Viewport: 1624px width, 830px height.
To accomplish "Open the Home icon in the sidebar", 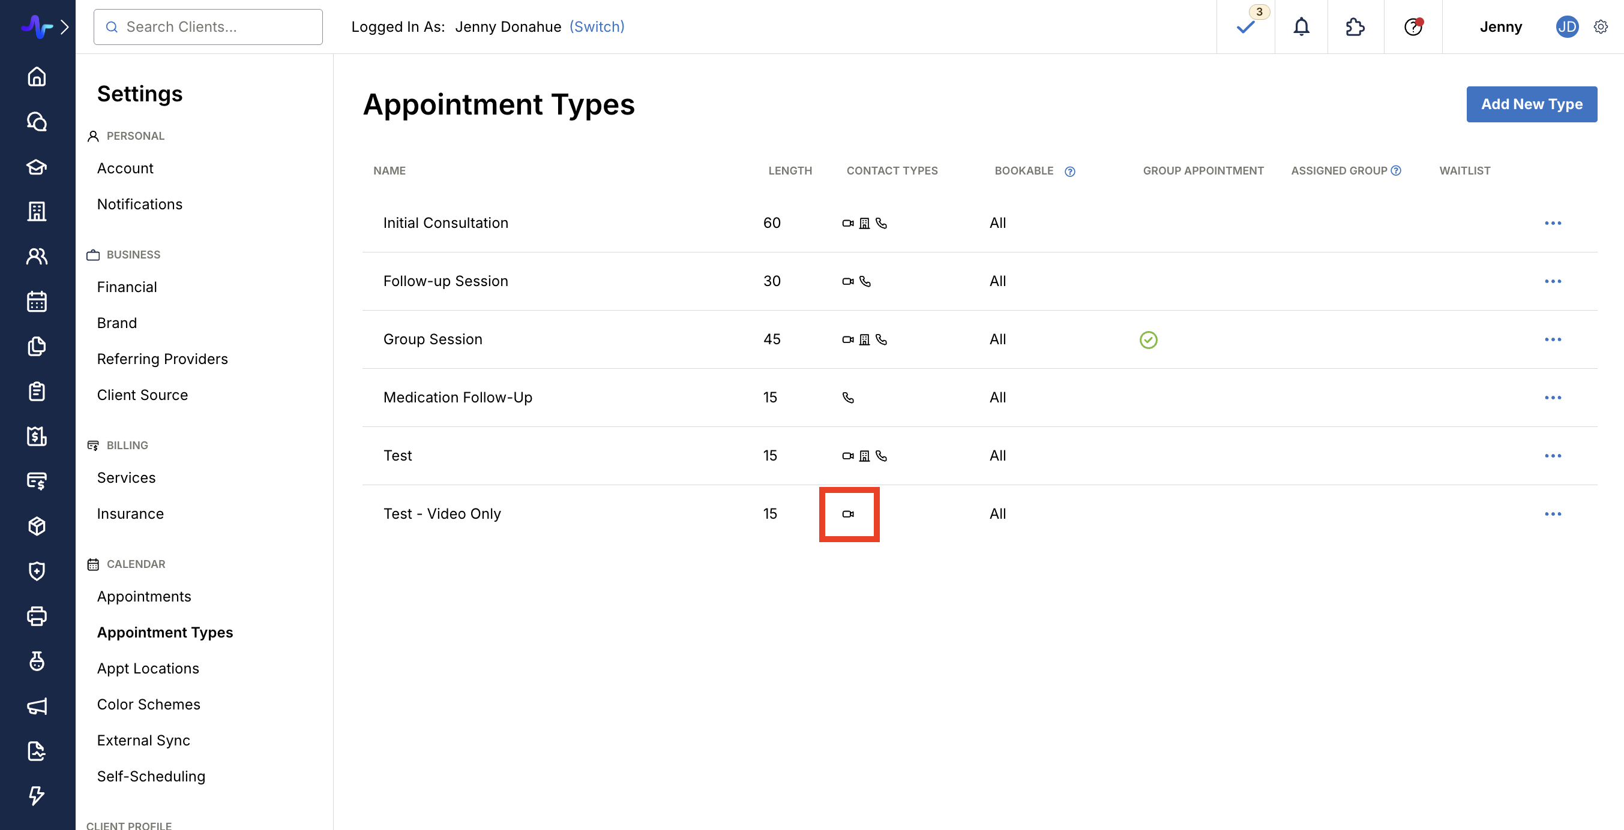I will (37, 76).
